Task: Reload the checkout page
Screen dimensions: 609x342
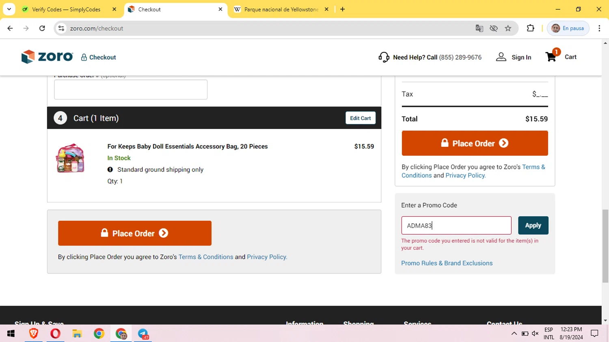Action: click(x=42, y=28)
